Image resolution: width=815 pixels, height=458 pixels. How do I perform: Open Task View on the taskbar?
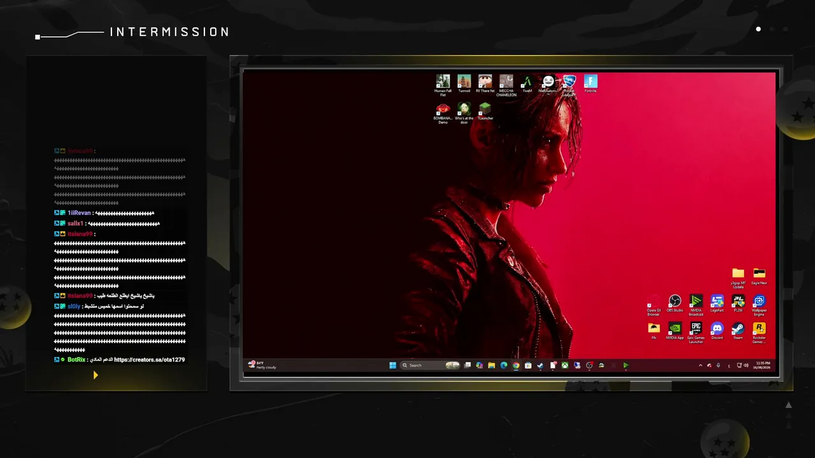click(x=467, y=365)
